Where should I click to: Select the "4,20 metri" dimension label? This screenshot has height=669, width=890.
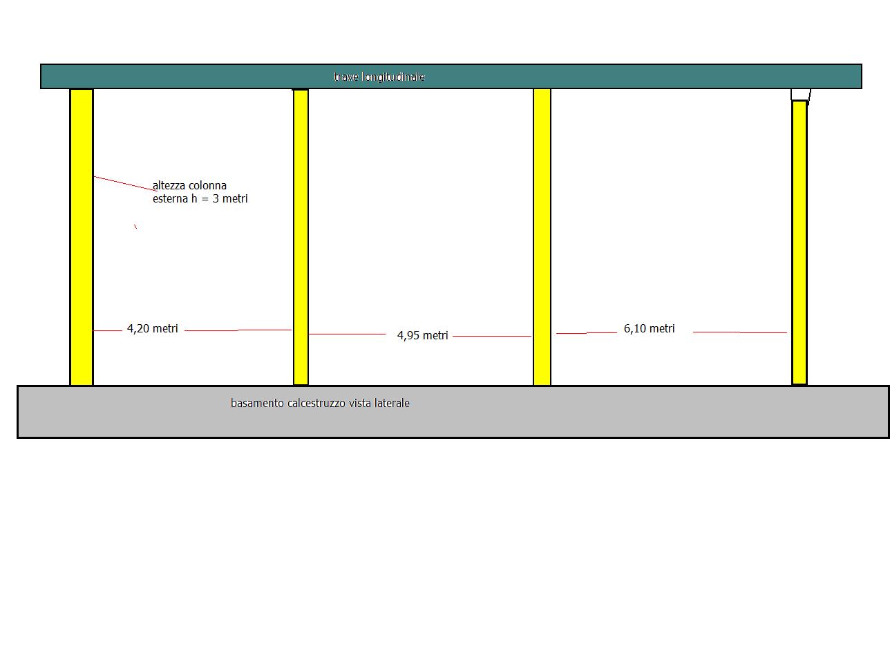(x=153, y=329)
